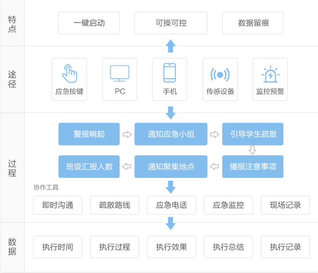Image resolution: width=318 pixels, height=273 pixels.
Task: Click arrow between 警报响起 and 通知应急小组
Action: point(127,134)
